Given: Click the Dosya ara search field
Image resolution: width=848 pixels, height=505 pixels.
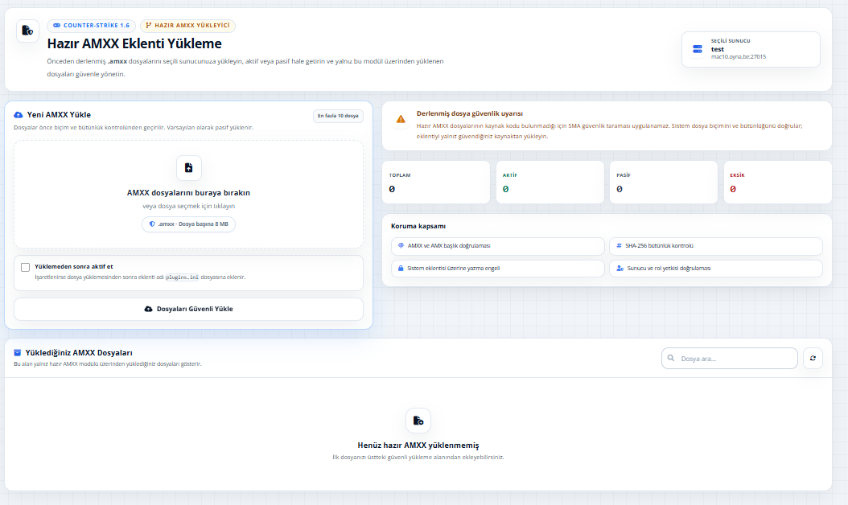Looking at the screenshot, I should 730,359.
